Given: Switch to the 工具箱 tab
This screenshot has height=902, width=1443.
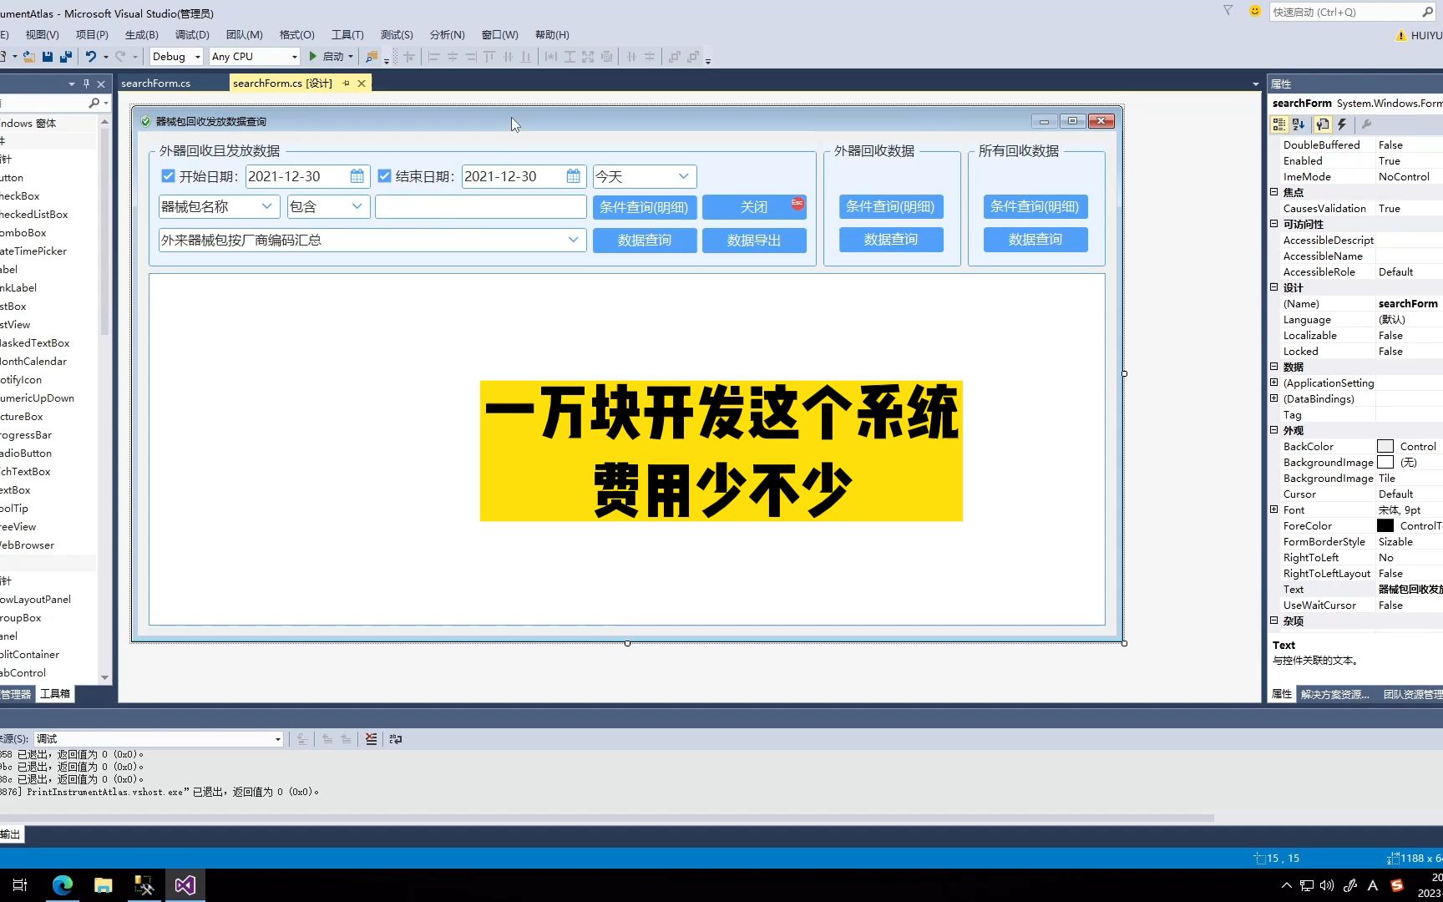Looking at the screenshot, I should pos(55,694).
